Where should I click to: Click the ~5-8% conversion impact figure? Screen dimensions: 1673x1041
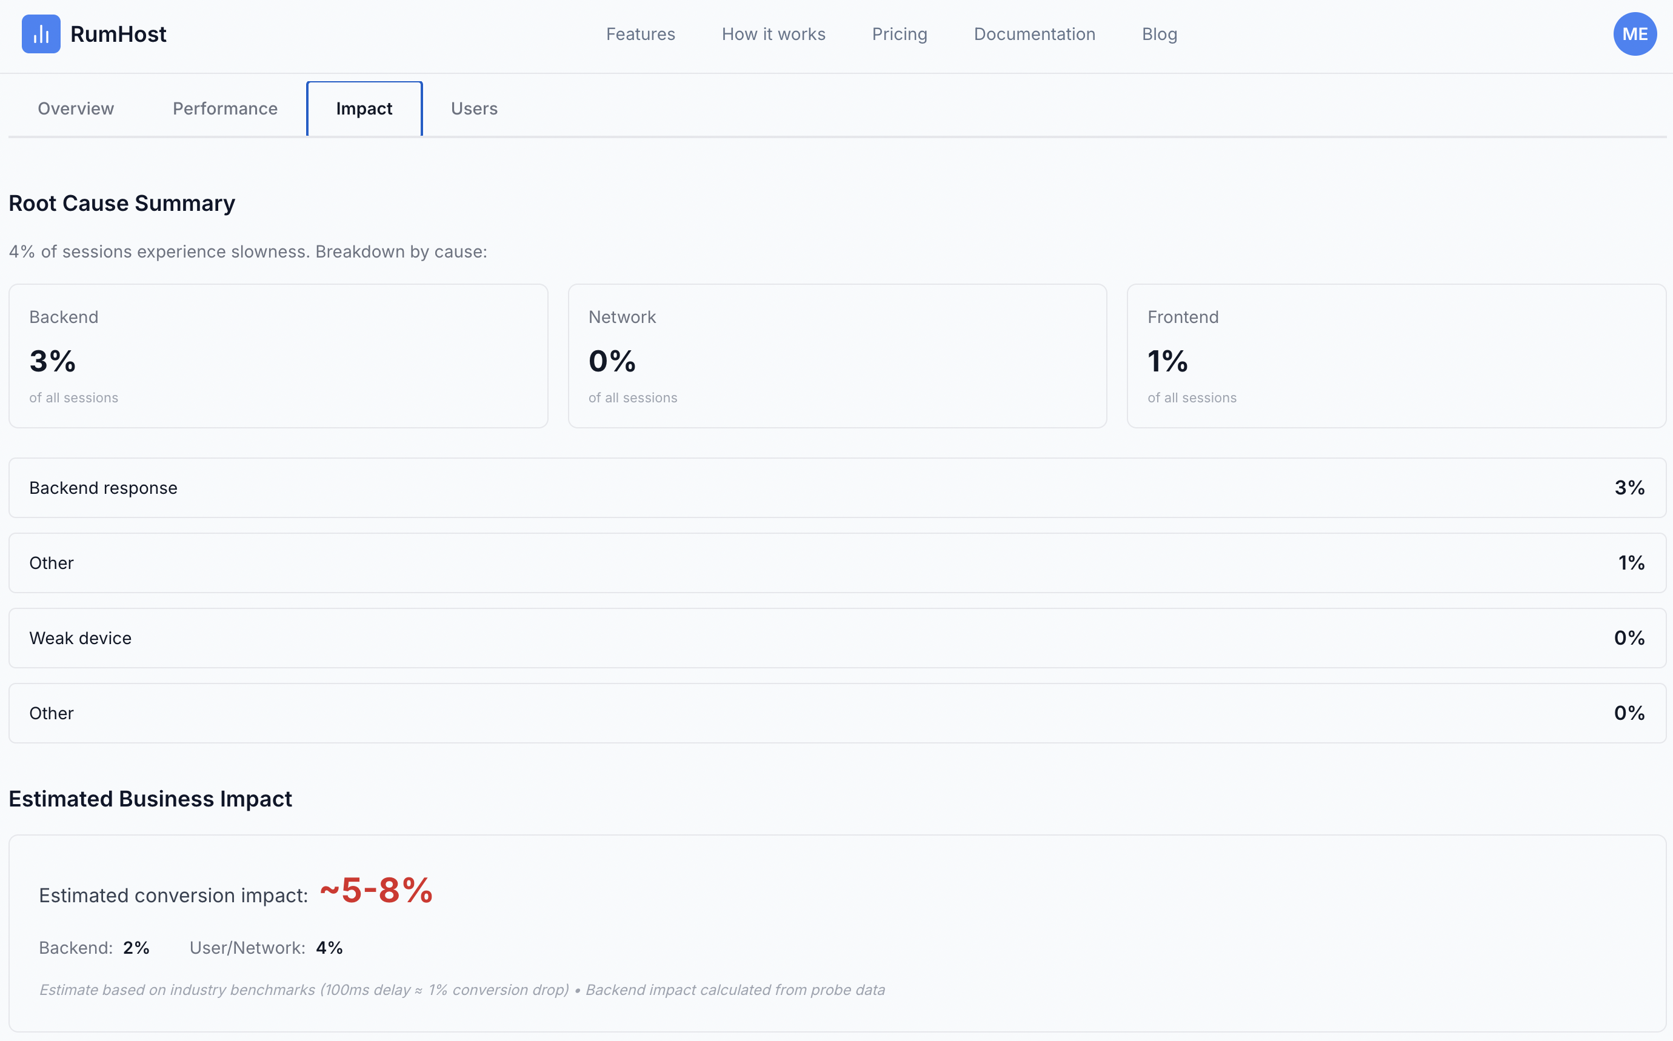click(x=376, y=890)
